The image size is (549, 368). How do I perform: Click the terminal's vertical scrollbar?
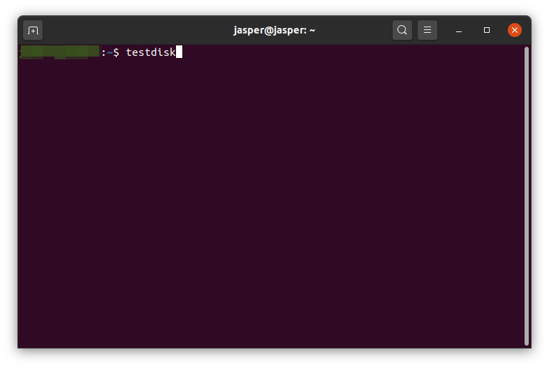click(x=526, y=196)
